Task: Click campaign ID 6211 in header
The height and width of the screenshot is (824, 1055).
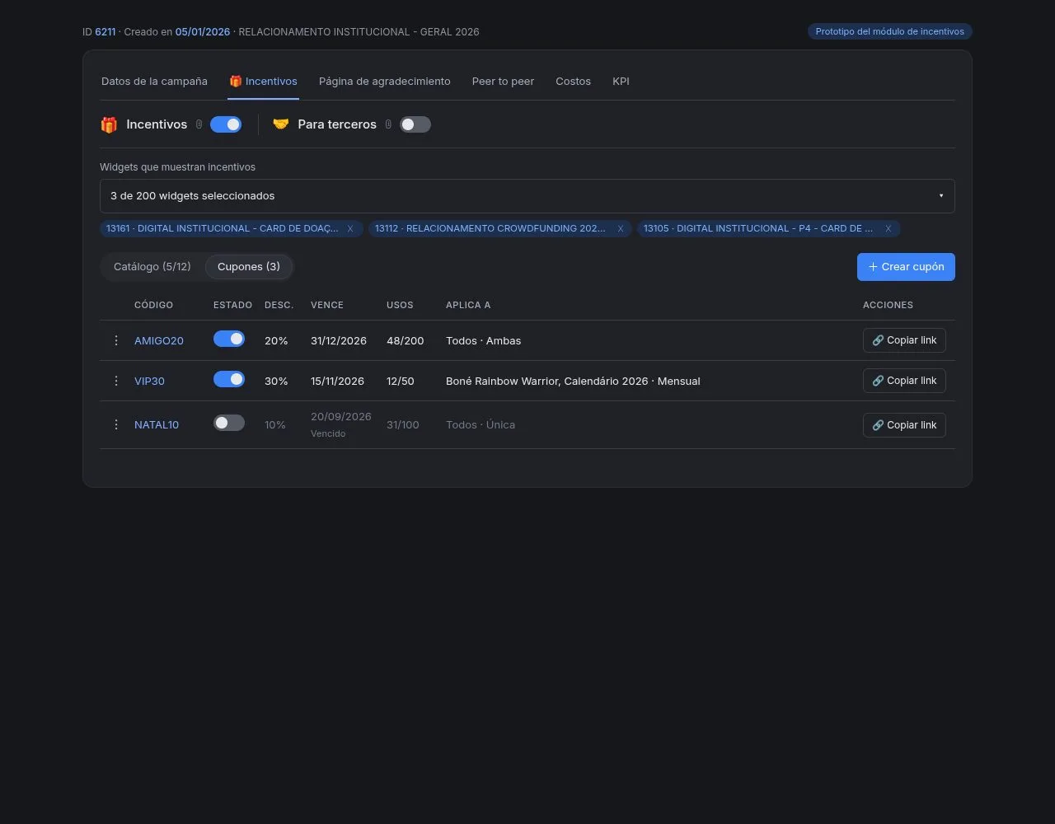Action: pyautogui.click(x=105, y=31)
